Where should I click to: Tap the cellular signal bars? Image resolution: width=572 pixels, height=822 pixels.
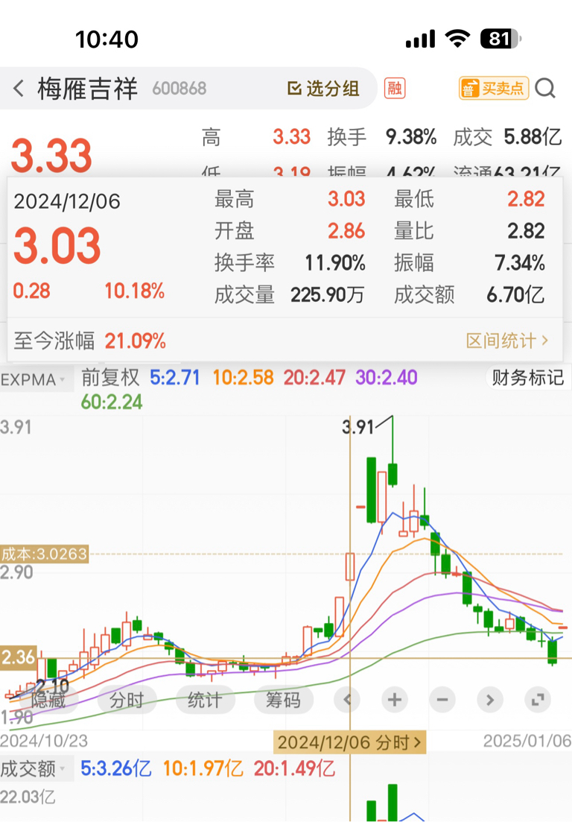(x=420, y=39)
